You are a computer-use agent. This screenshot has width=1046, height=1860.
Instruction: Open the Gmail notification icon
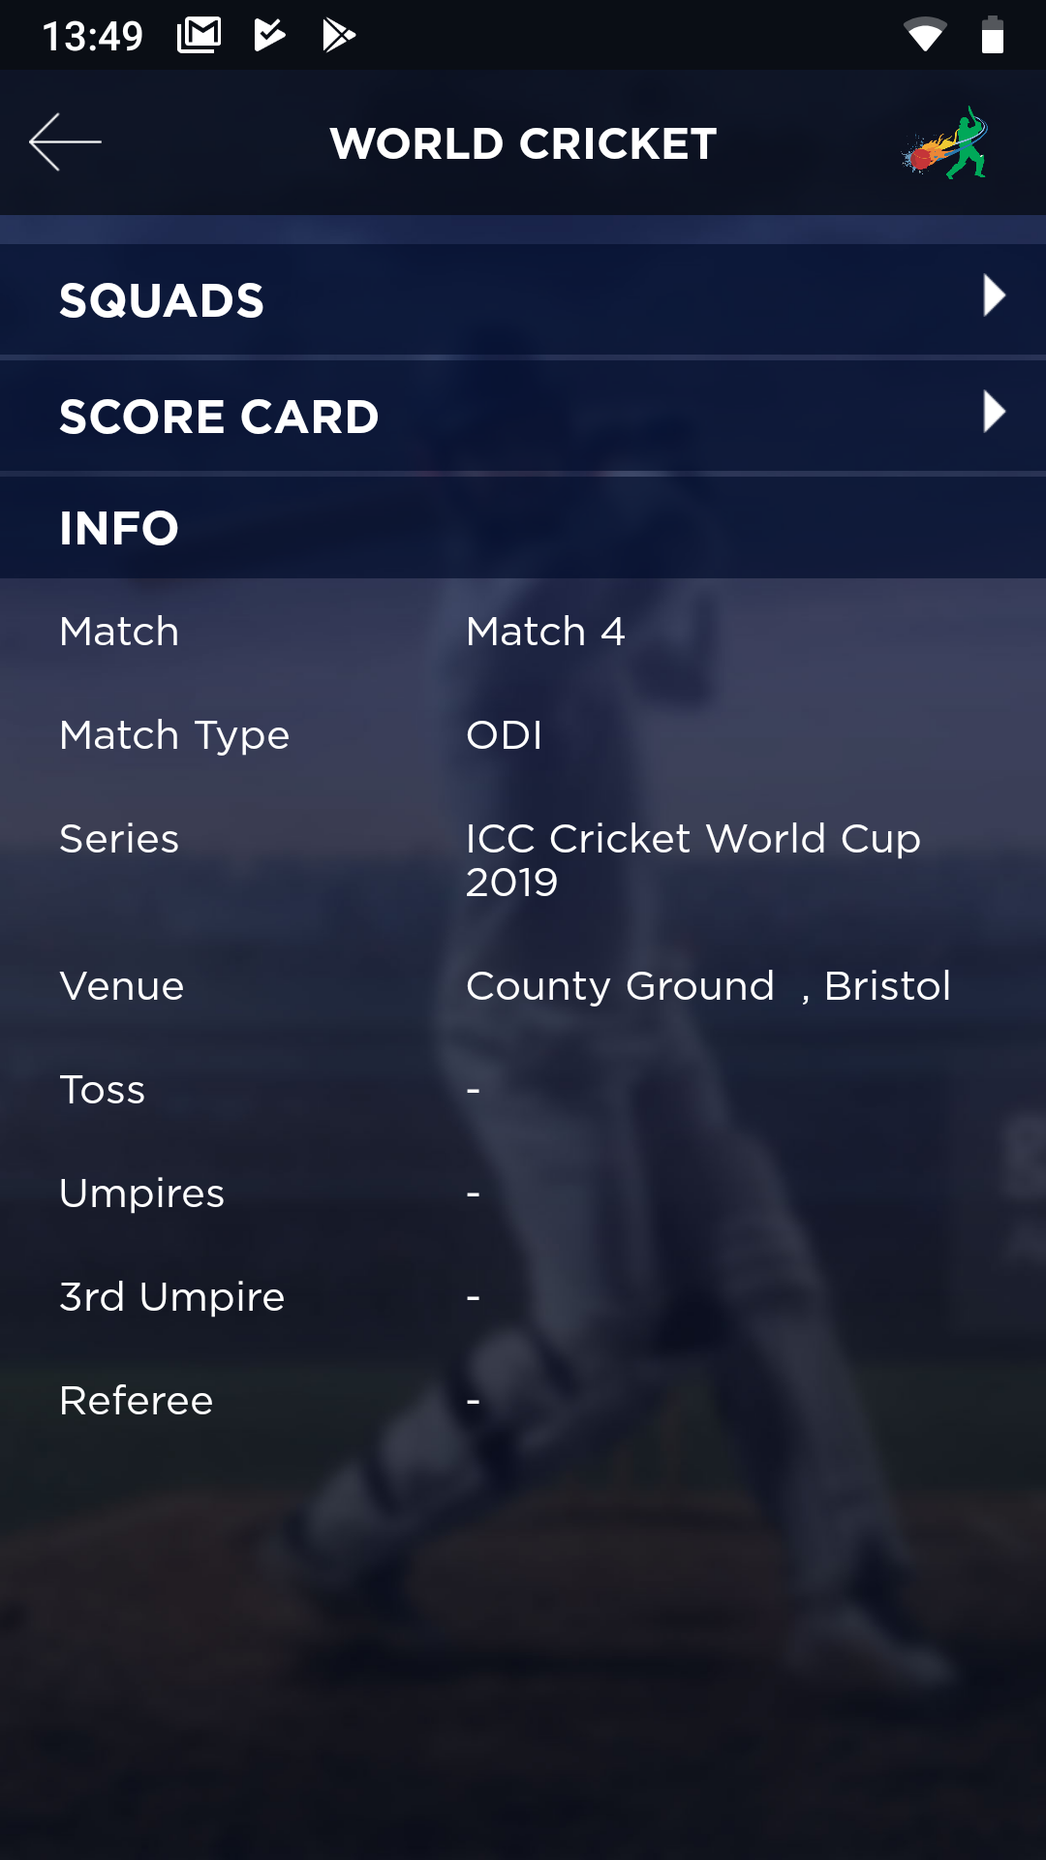[x=199, y=36]
